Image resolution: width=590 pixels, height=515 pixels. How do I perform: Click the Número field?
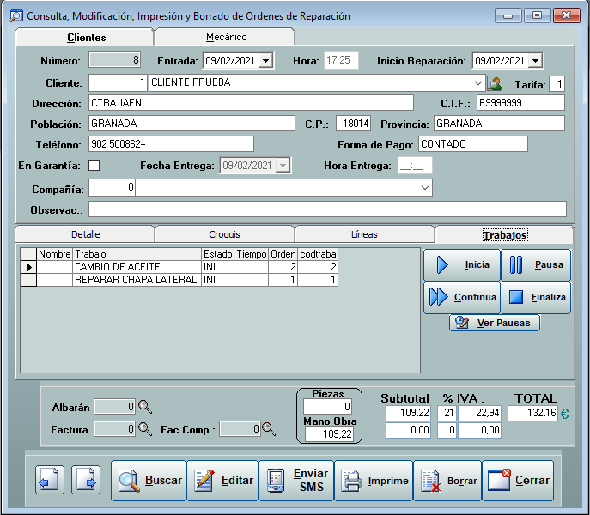click(115, 60)
